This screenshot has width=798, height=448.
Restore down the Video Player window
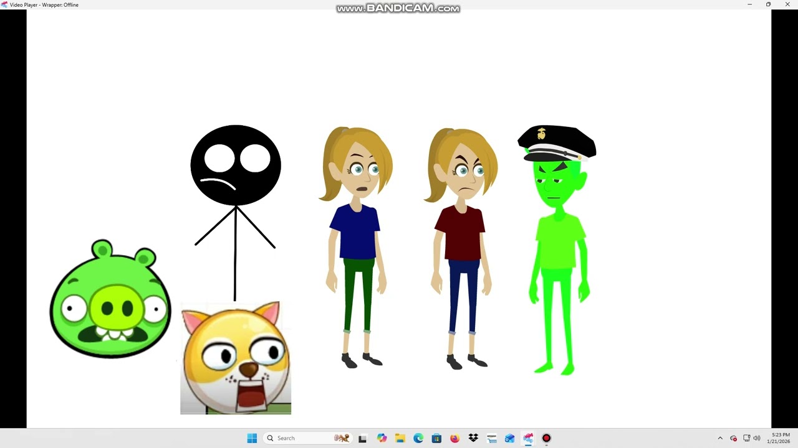tap(768, 4)
